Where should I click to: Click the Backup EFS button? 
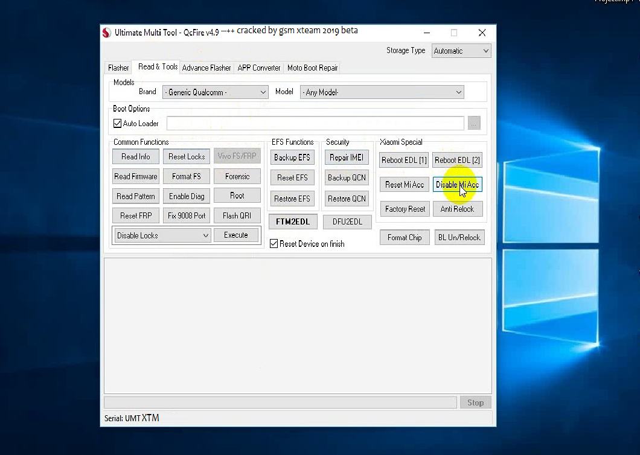[x=292, y=157]
